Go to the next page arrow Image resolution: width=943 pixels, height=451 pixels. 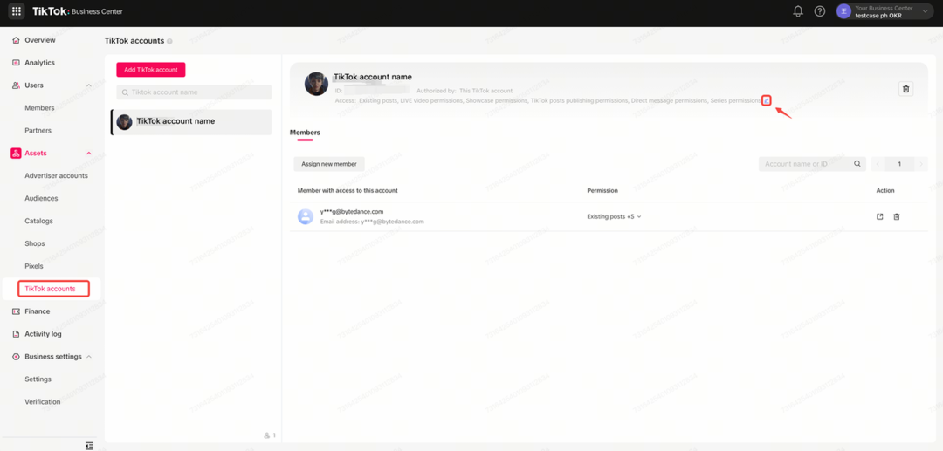coord(921,164)
